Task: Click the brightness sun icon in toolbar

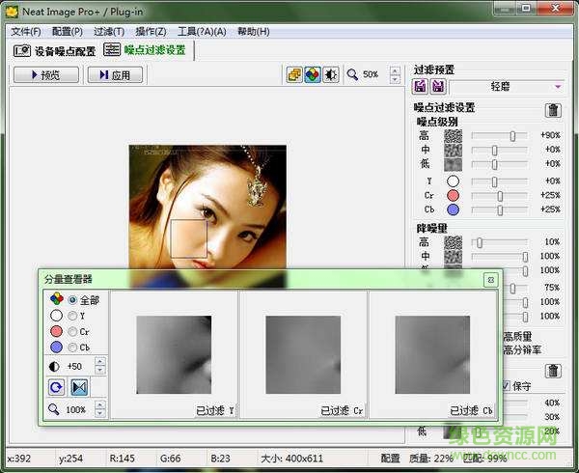Action: tap(330, 74)
